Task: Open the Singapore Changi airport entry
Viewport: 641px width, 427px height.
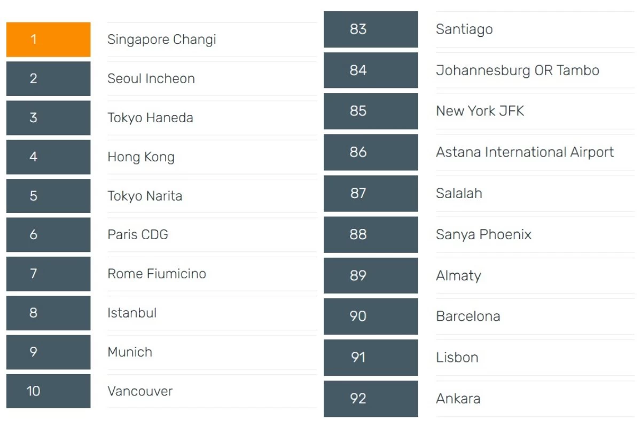Action: coord(161,39)
